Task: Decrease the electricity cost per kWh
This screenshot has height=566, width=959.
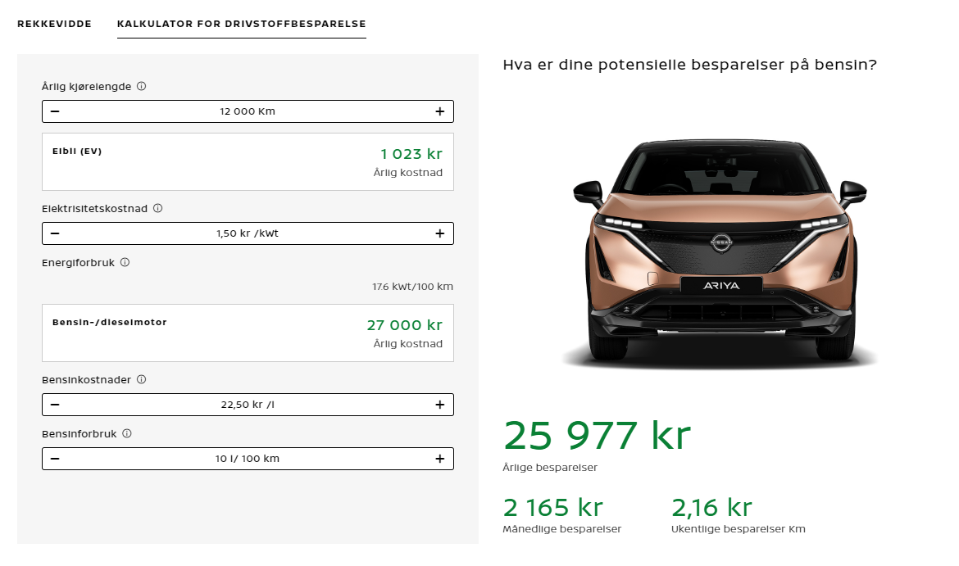Action: click(55, 233)
